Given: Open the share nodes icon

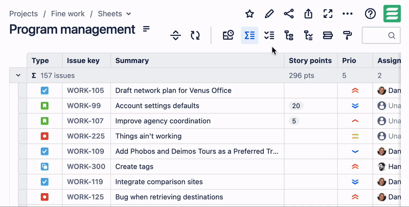Looking at the screenshot, I should pos(289,14).
